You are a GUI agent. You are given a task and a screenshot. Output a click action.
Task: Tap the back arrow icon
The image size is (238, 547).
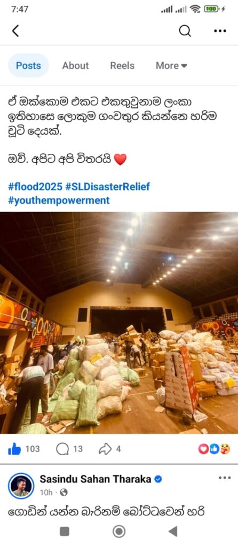[15, 31]
